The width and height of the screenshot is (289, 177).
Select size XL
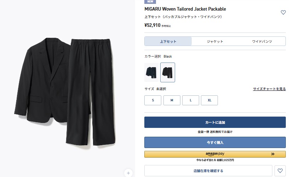click(209, 100)
